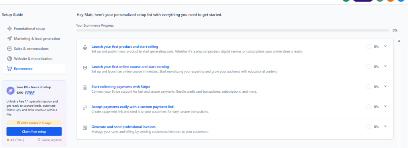Click the Setup Guide heading
The height and width of the screenshot is (148, 408).
[x=12, y=15]
